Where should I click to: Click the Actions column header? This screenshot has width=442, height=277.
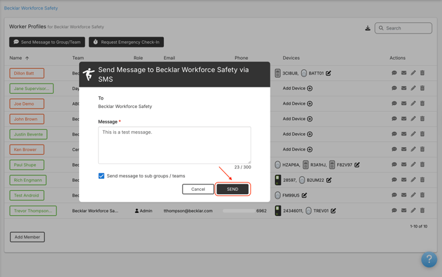(x=398, y=58)
